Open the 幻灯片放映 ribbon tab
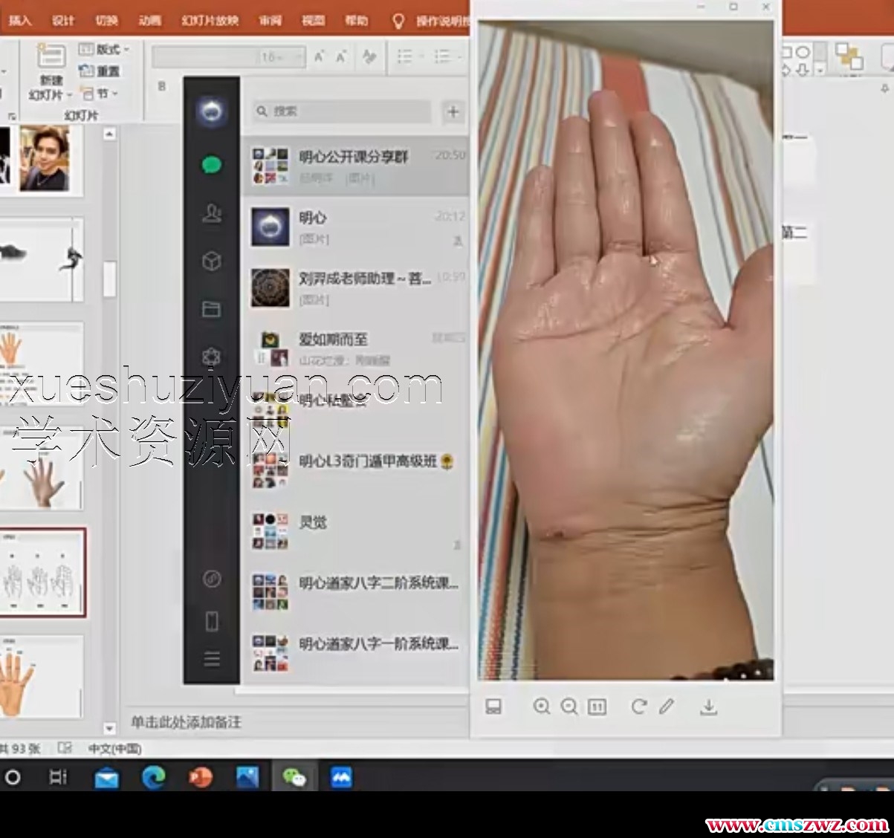The image size is (894, 838). click(x=210, y=20)
